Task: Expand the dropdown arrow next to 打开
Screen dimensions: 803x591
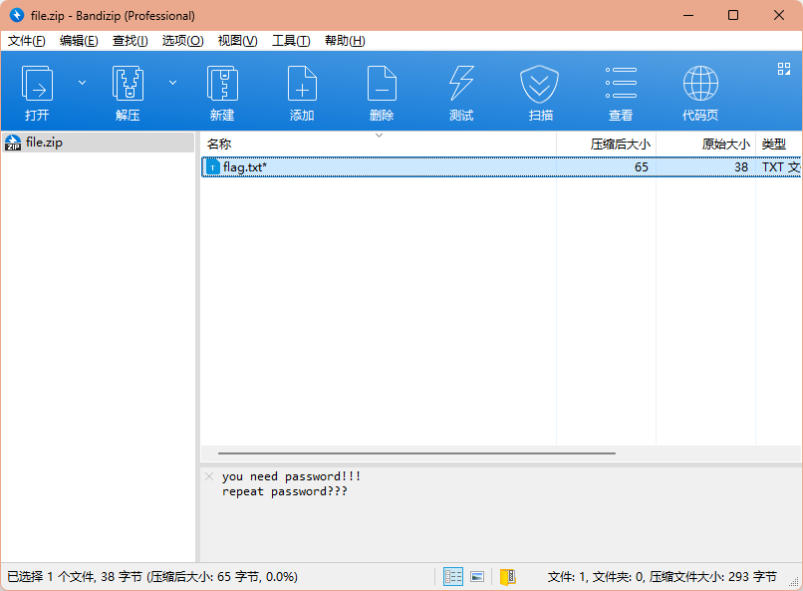Action: [x=82, y=82]
